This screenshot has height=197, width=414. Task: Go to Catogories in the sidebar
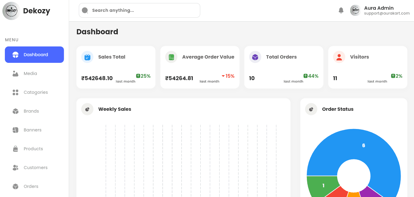point(34,92)
